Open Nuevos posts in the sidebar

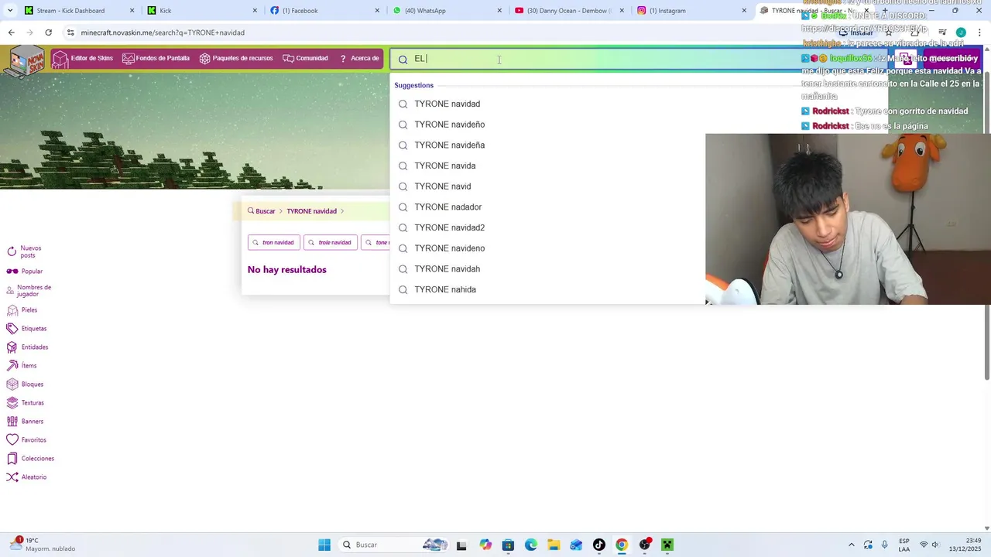pos(24,251)
